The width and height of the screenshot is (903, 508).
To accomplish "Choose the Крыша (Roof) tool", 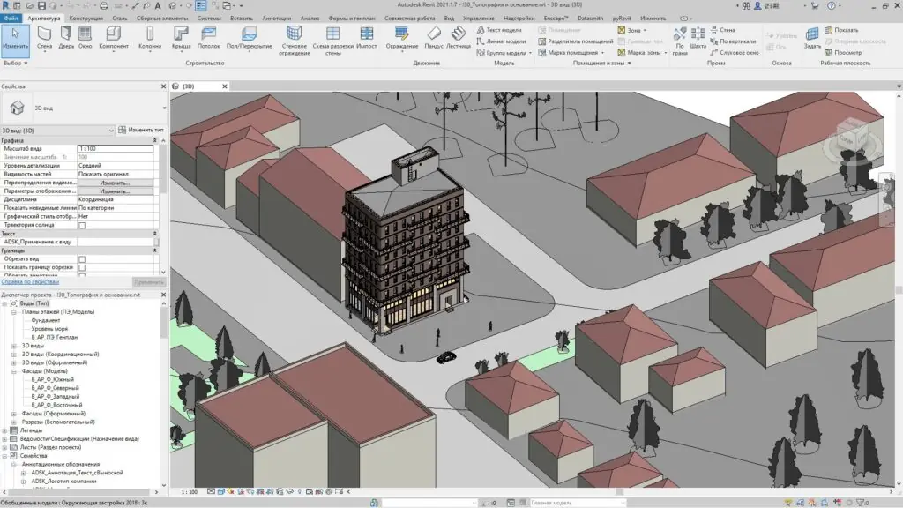I will 182,35.
